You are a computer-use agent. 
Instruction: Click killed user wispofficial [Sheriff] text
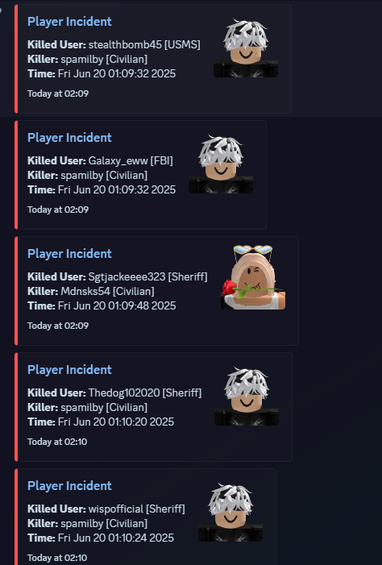(136, 509)
